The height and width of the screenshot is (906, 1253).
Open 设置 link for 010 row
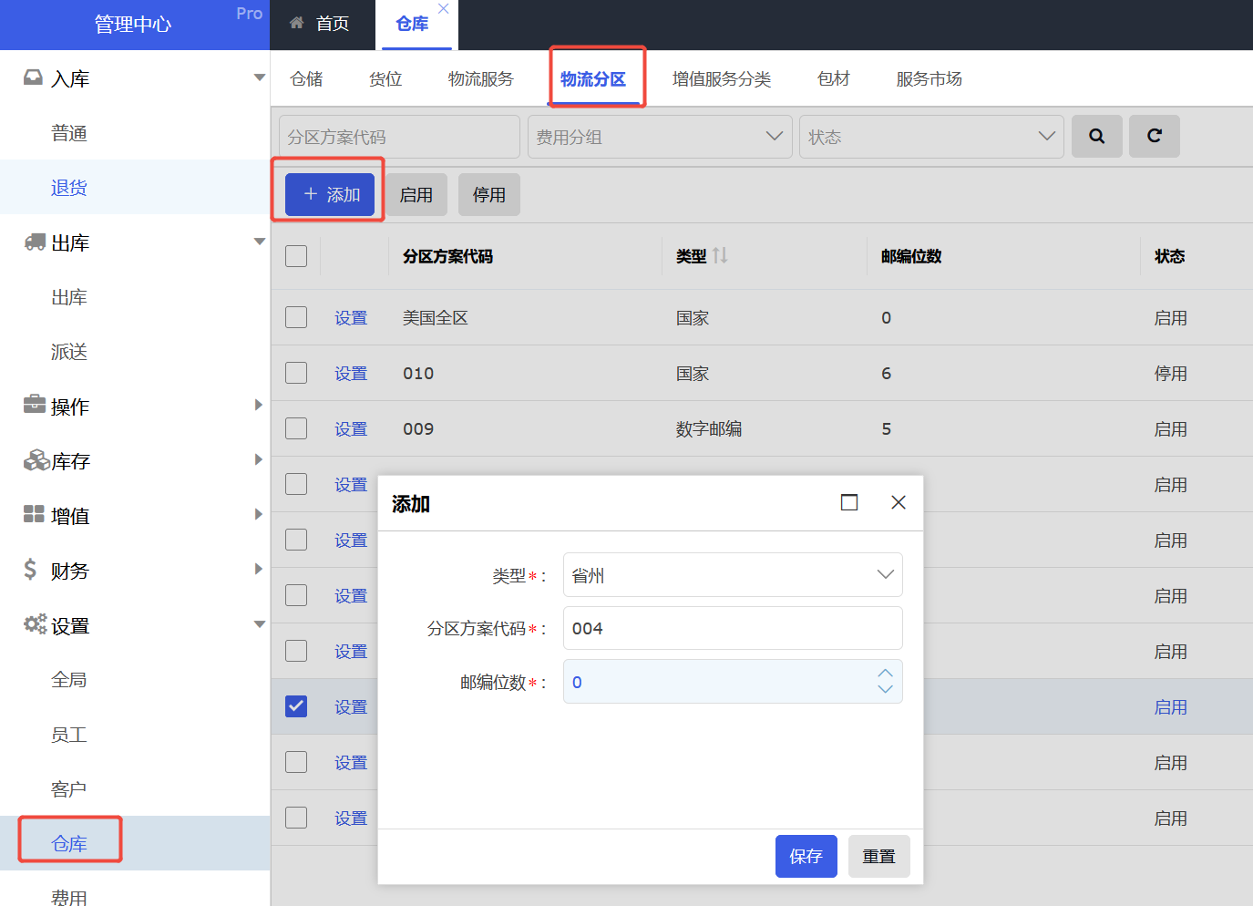(351, 374)
